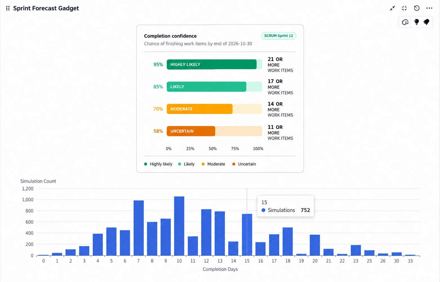The width and height of the screenshot is (440, 282).
Task: Click the histogram bar for day 10
Action: (179, 226)
